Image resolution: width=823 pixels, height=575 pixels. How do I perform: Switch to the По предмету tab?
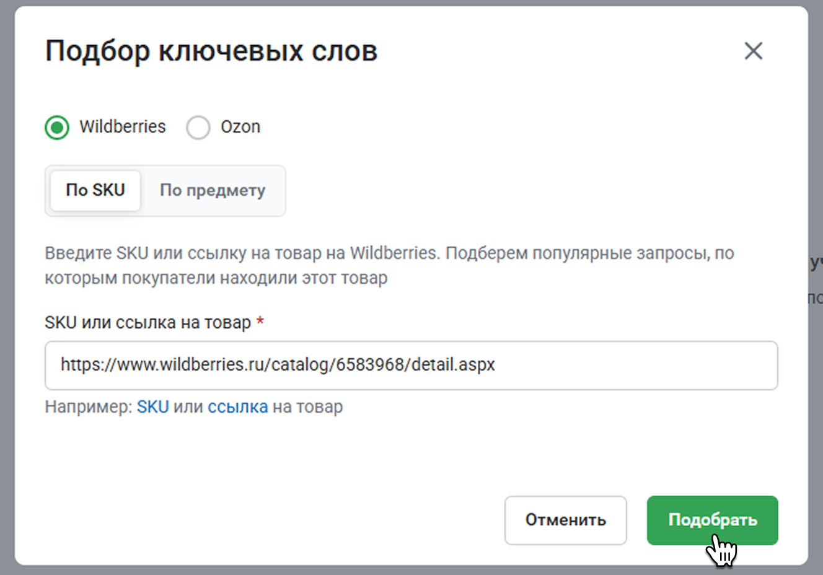tap(213, 190)
